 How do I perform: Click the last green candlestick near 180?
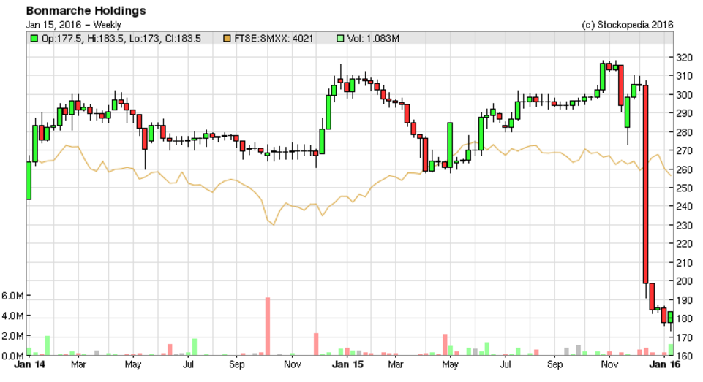pyautogui.click(x=670, y=317)
